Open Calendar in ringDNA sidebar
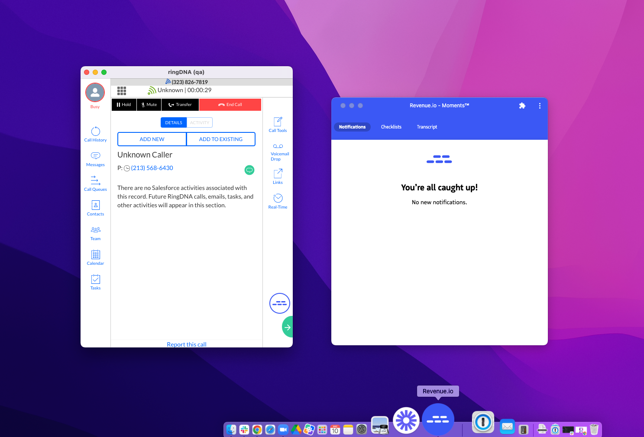The image size is (644, 437). click(x=95, y=257)
